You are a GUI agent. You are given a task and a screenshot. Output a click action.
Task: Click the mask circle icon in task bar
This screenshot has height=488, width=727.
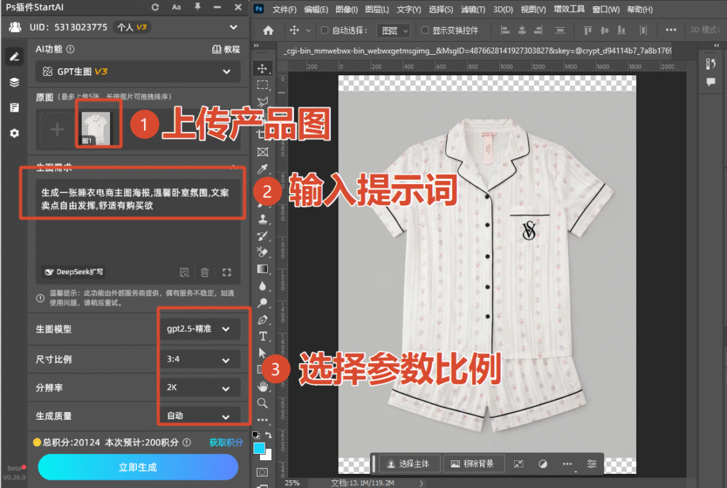pos(542,464)
